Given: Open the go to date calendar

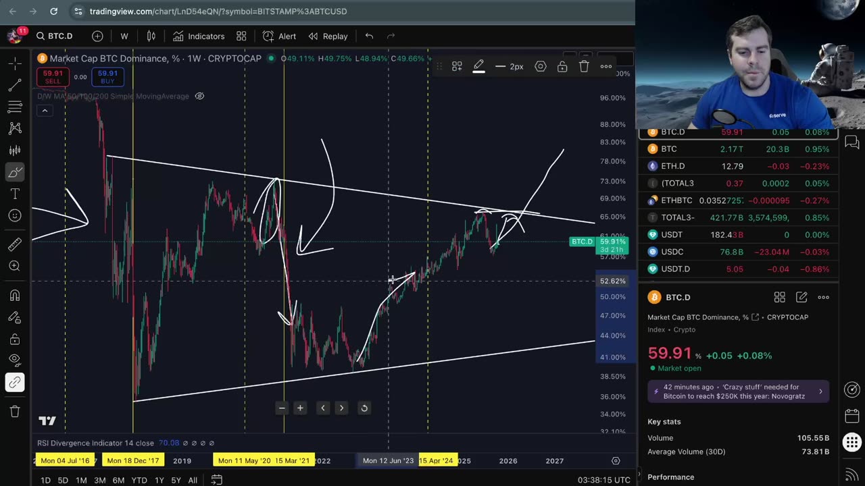Looking at the screenshot, I should [216, 480].
